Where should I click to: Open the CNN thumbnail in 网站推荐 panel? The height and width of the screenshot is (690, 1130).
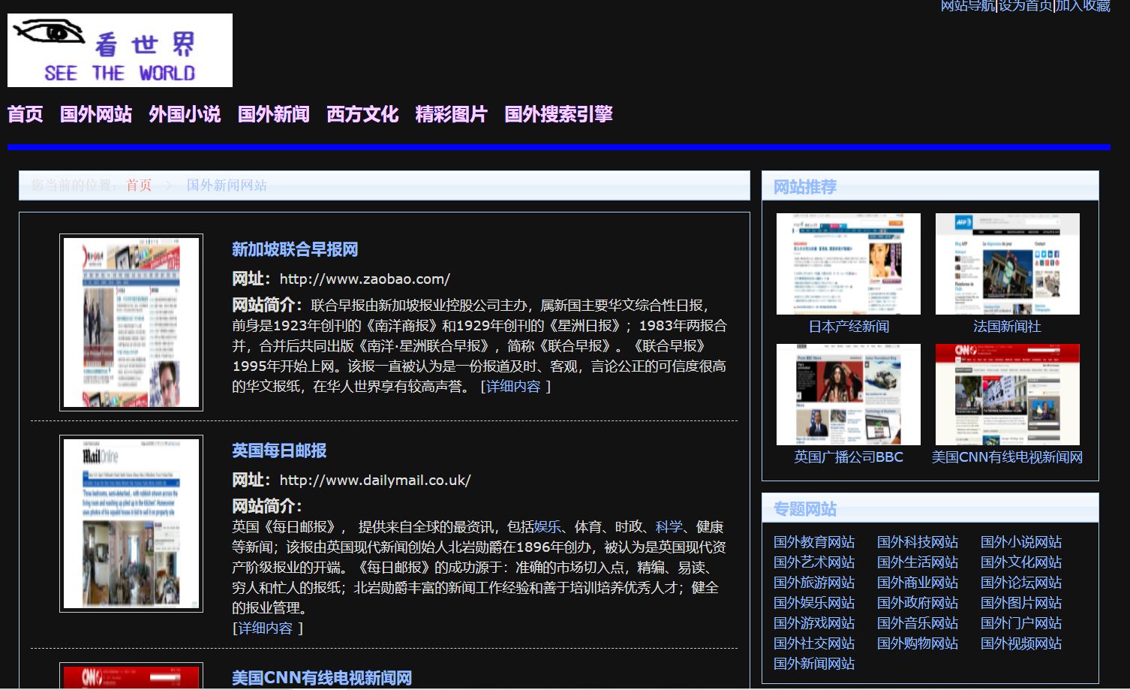(x=1008, y=394)
